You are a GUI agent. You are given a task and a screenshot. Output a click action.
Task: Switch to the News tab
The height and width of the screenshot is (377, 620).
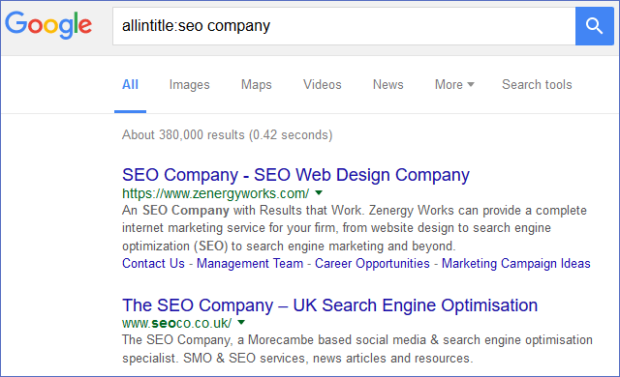387,84
